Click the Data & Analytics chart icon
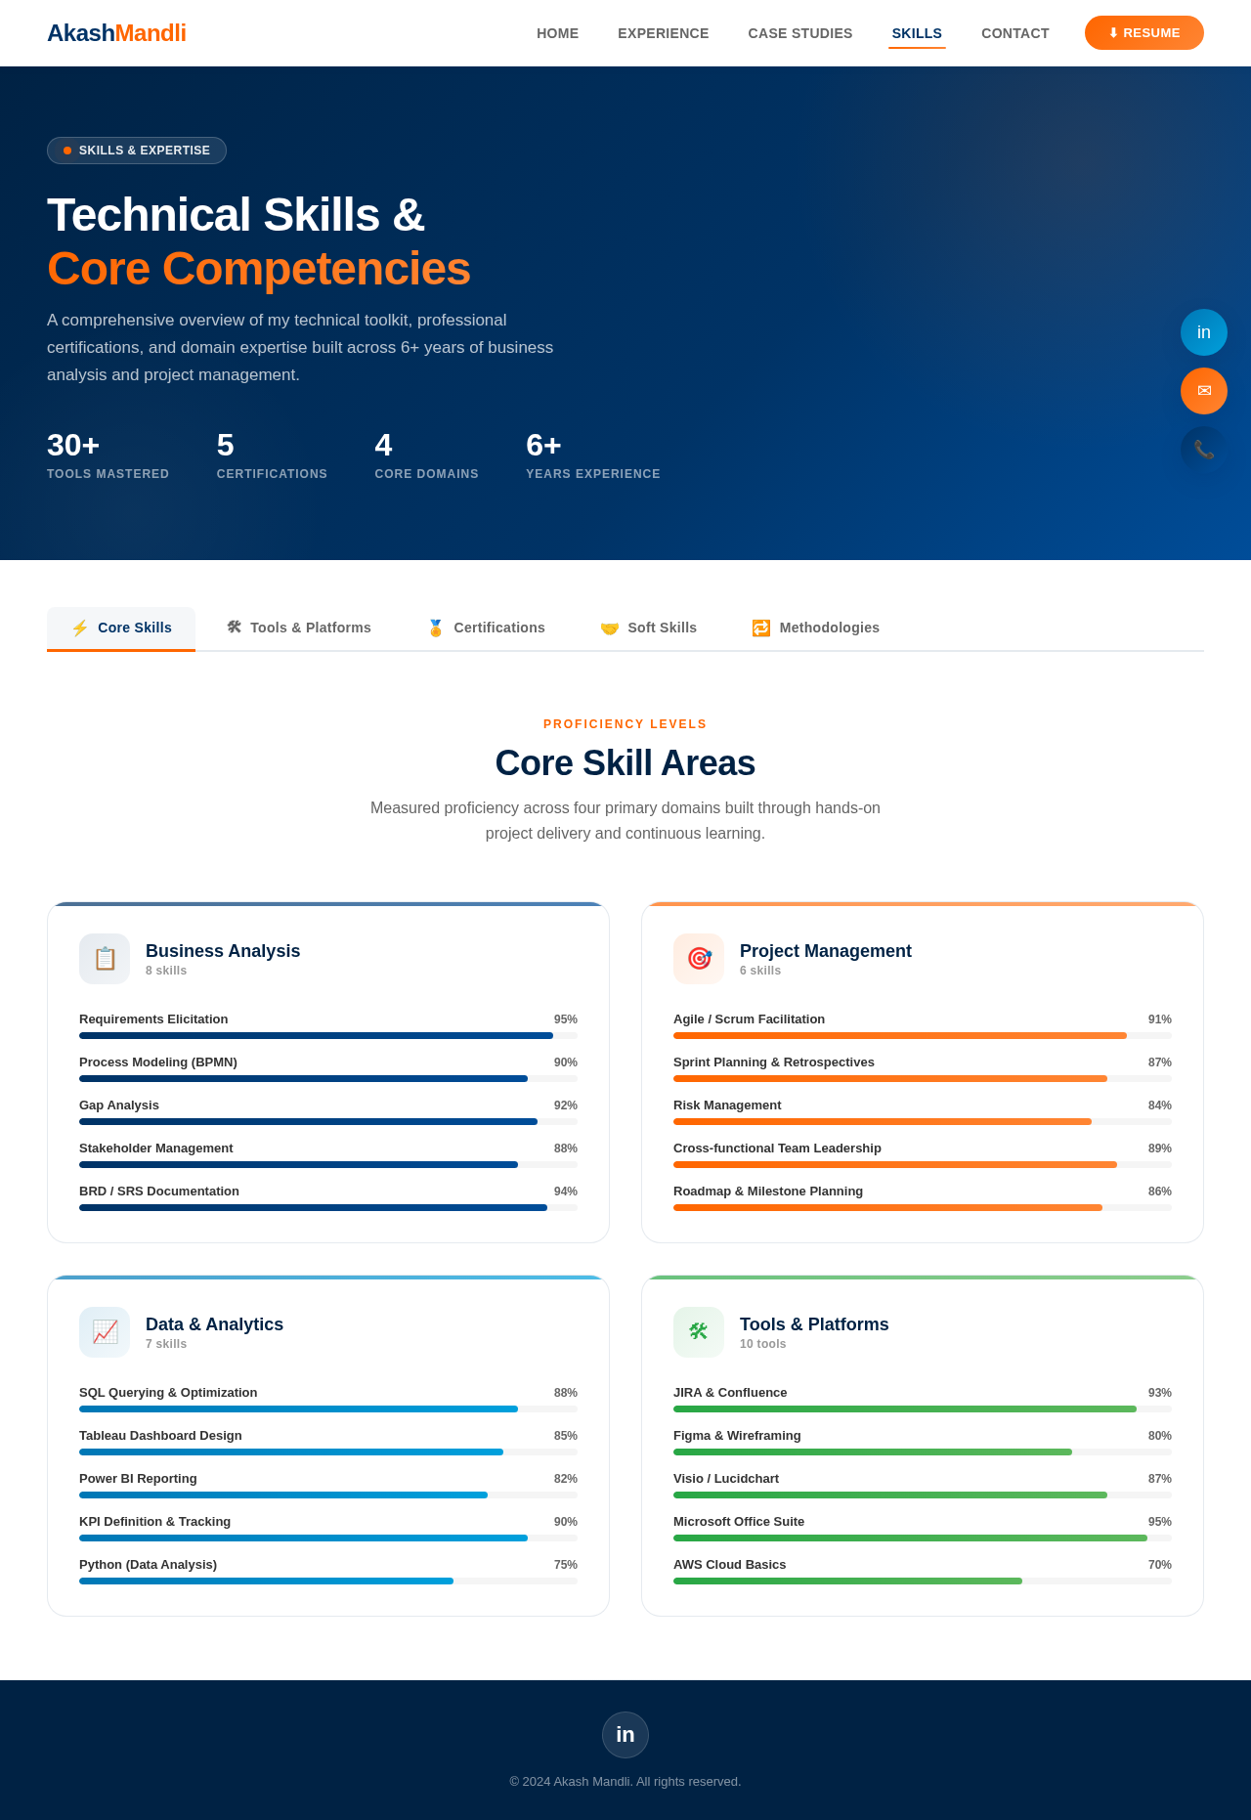 [x=105, y=1332]
